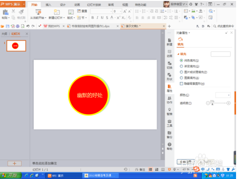The image size is (237, 179).
Task: Click the slide Layout (版式) icon
Action: click(x=71, y=12)
